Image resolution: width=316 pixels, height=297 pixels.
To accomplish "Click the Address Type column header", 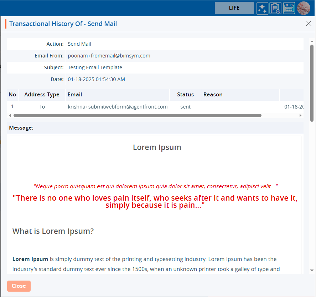I will click(x=42, y=95).
